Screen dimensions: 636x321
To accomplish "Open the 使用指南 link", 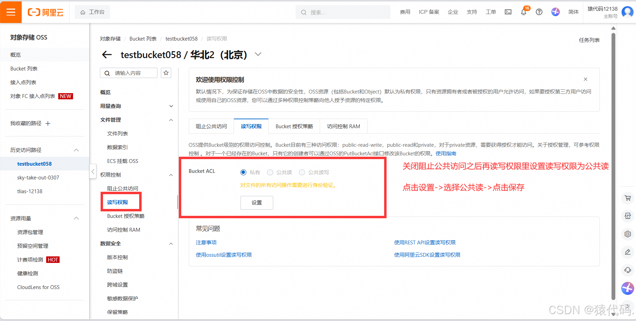I will click(446, 154).
